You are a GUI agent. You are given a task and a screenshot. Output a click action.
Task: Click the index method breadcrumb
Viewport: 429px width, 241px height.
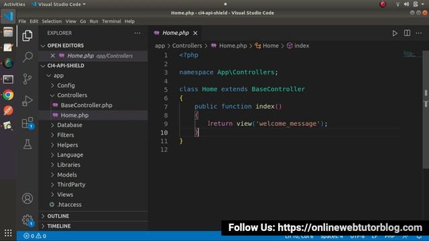coord(298,46)
